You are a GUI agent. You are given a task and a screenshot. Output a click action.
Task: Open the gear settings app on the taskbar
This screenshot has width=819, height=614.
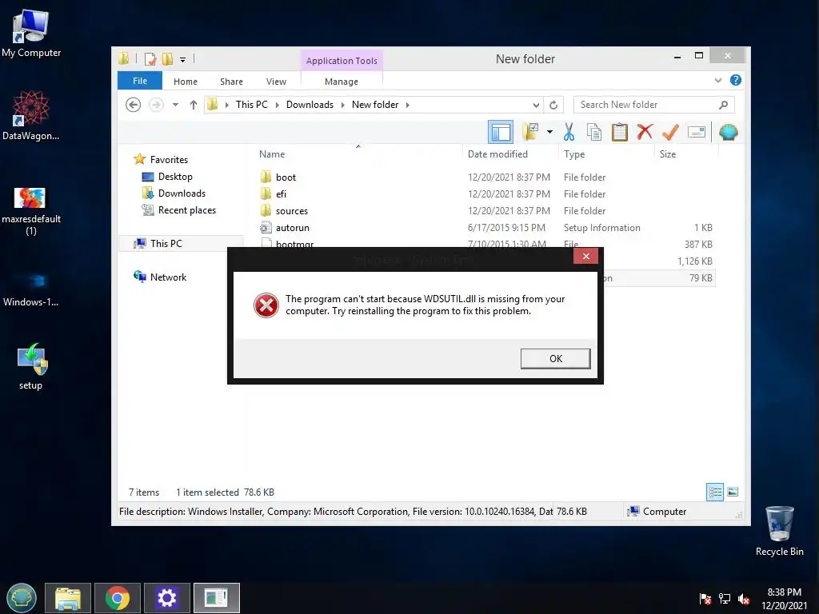[x=167, y=598]
